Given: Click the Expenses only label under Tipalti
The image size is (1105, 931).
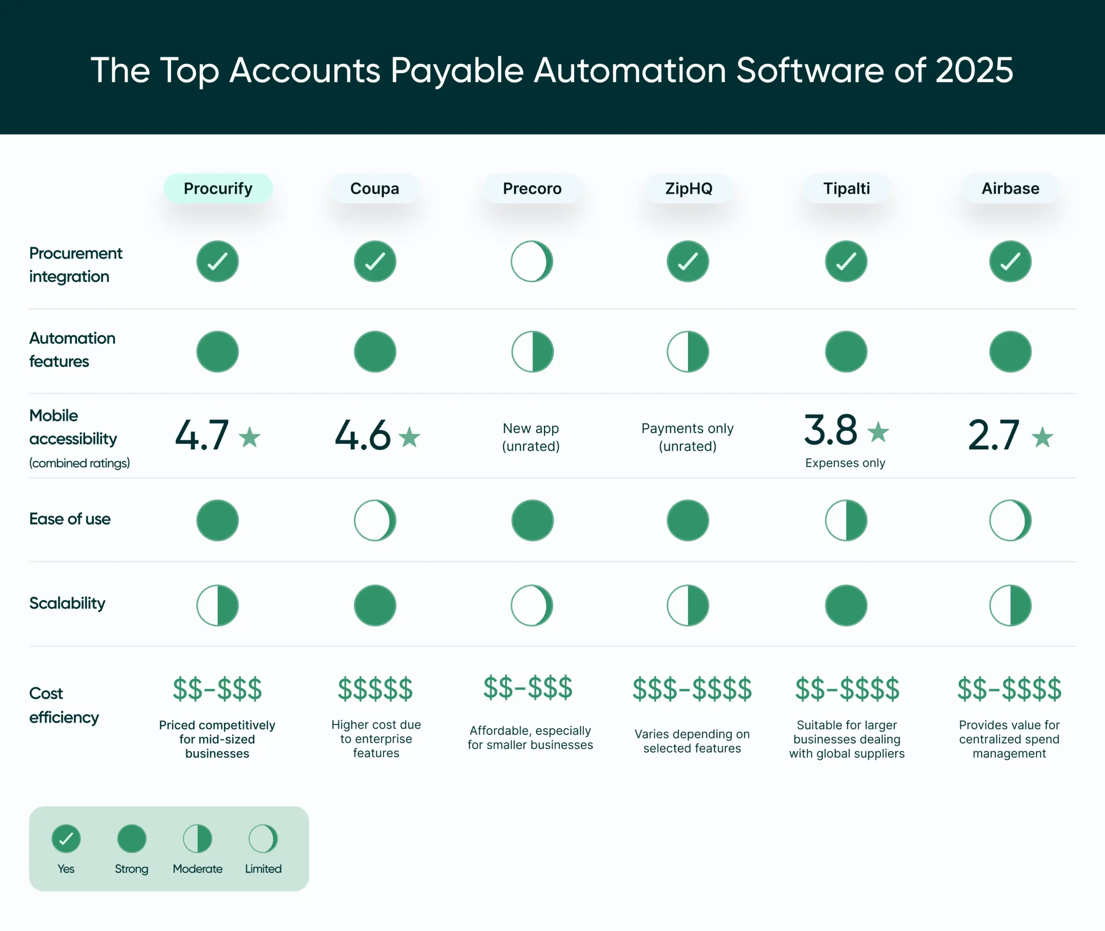Looking at the screenshot, I should click(845, 463).
